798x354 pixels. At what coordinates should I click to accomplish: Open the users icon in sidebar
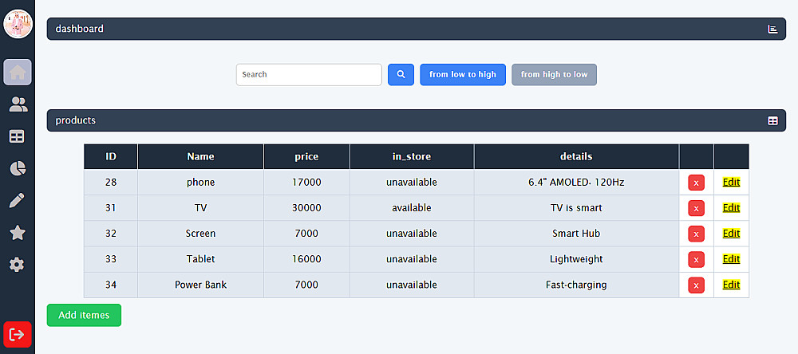[18, 104]
